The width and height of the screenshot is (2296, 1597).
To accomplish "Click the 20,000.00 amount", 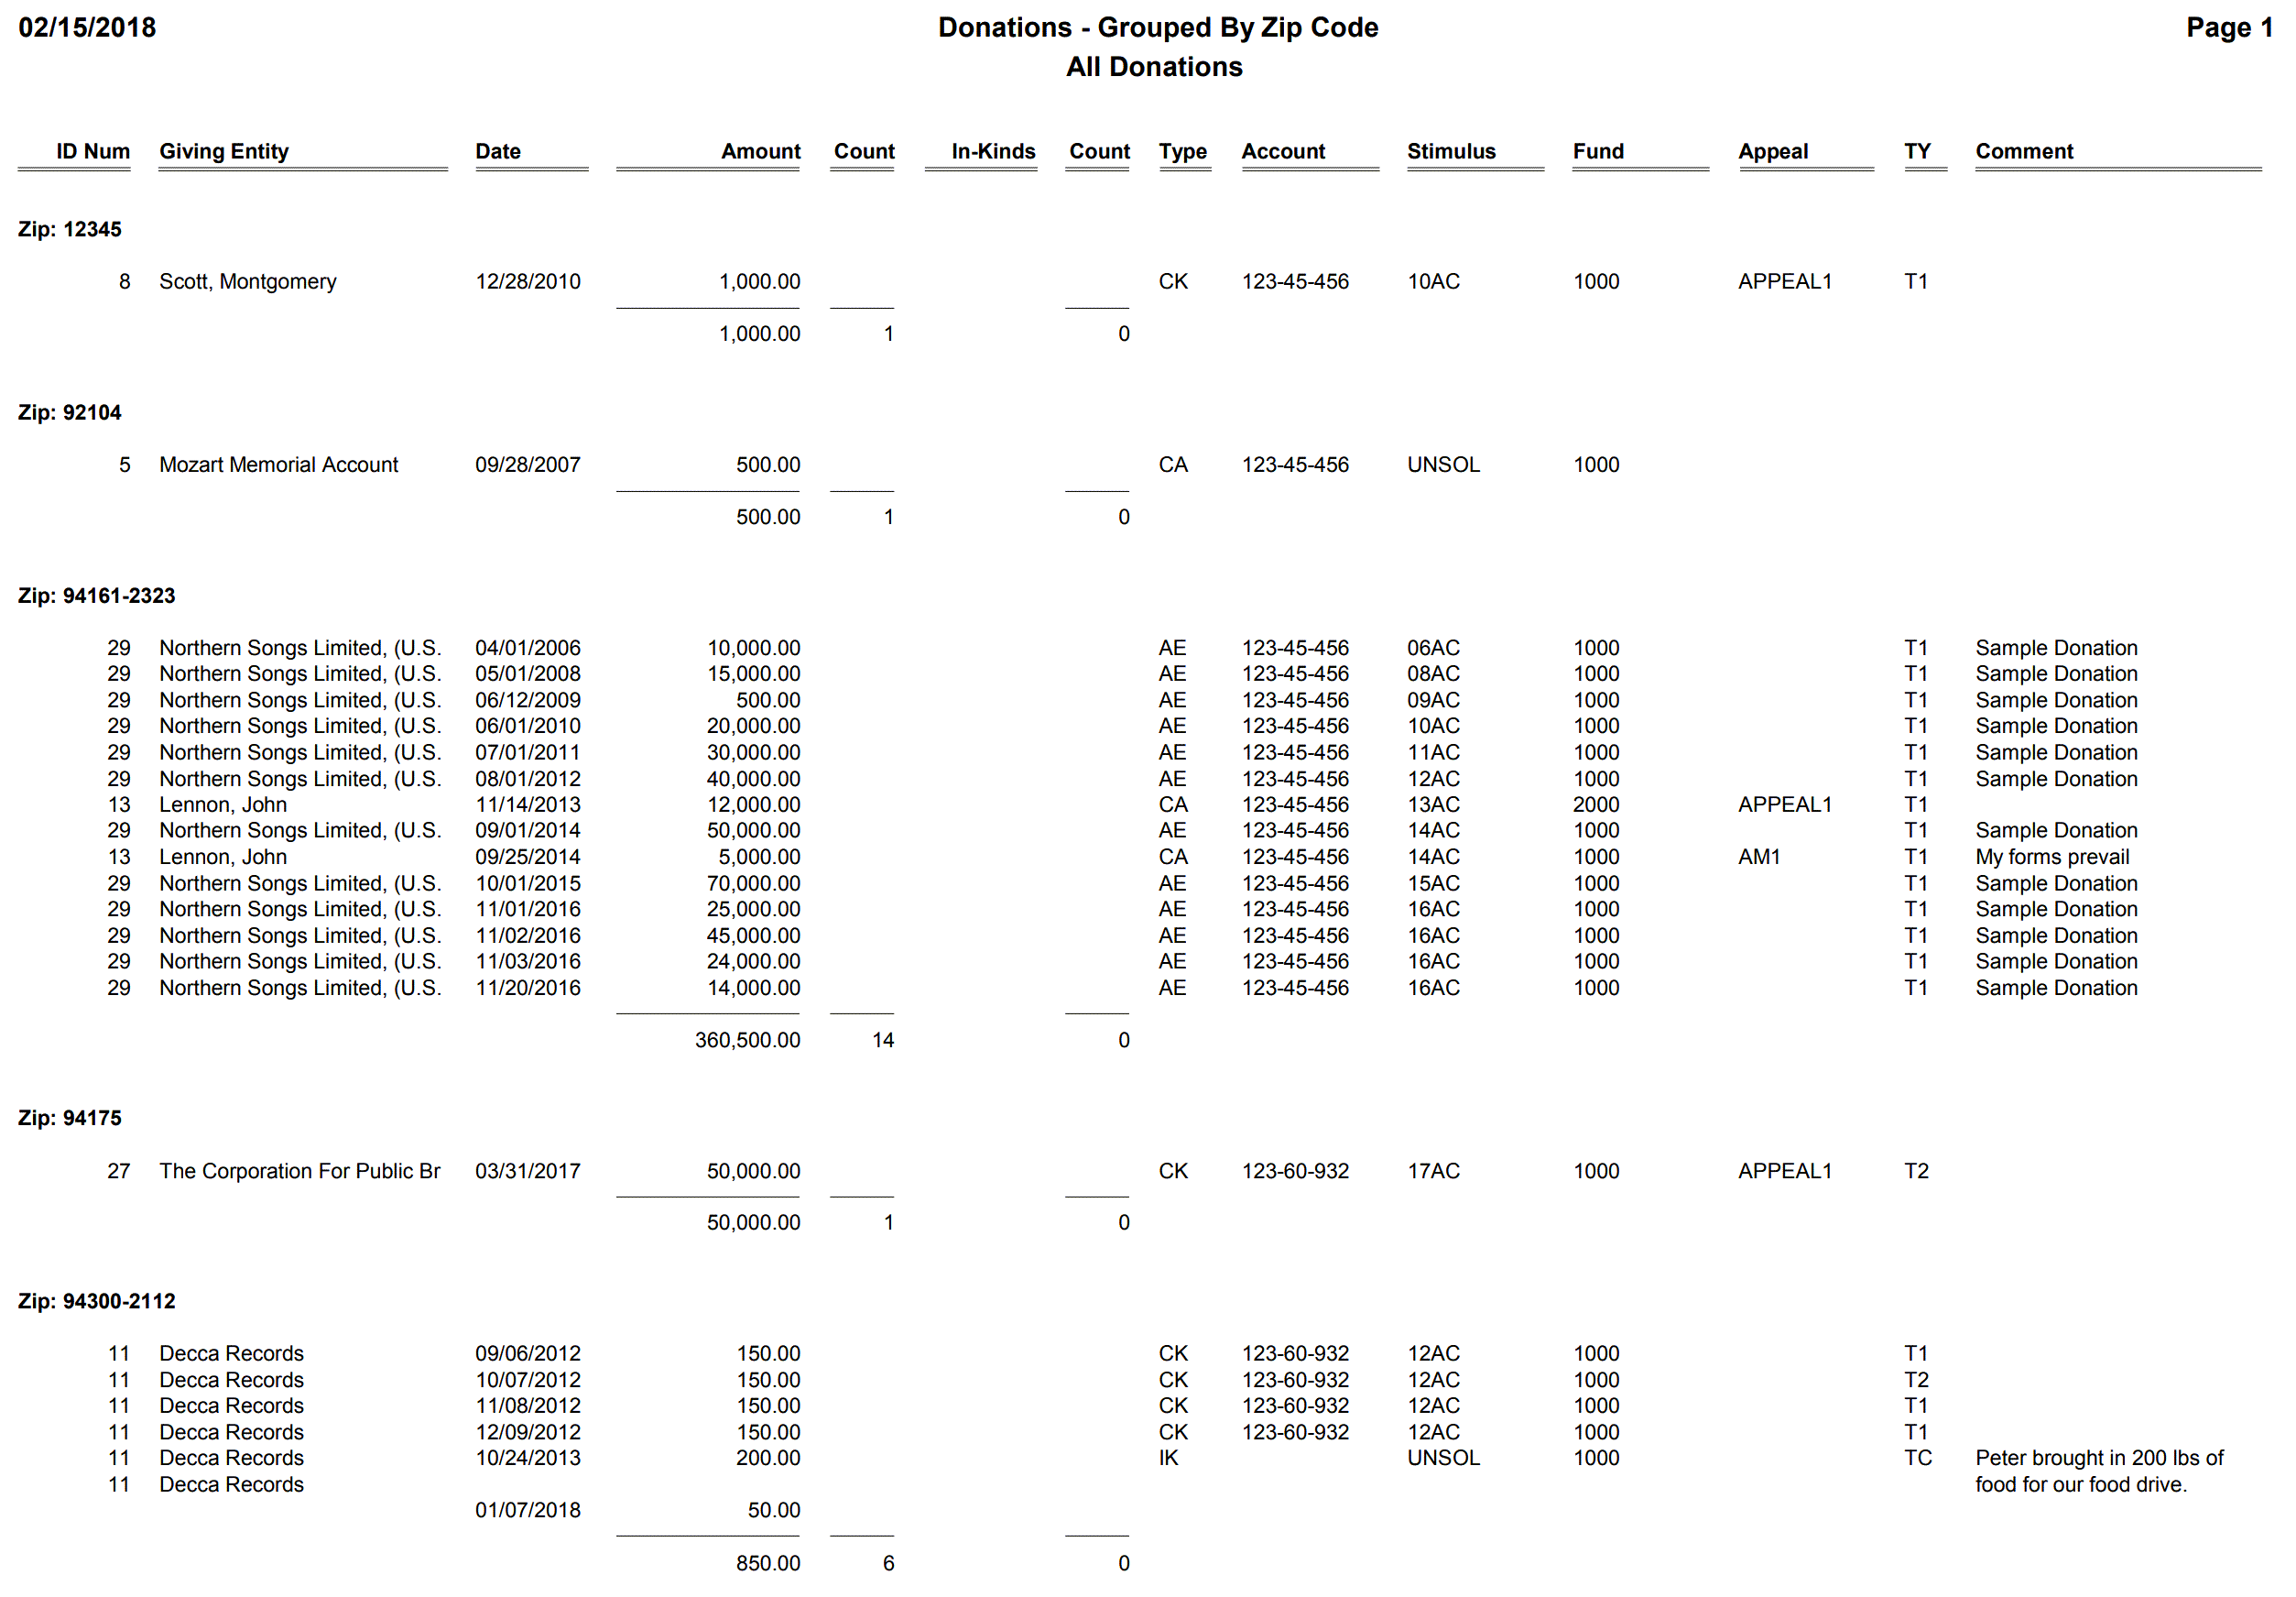I will point(754,727).
